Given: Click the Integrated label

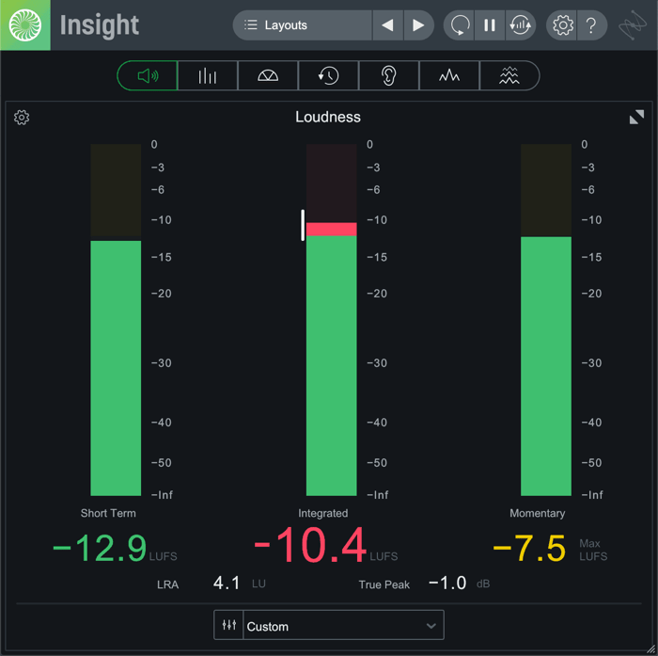Looking at the screenshot, I should tap(323, 513).
